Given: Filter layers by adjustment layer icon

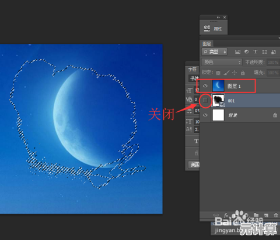Looking at the screenshot, I should [x=246, y=52].
